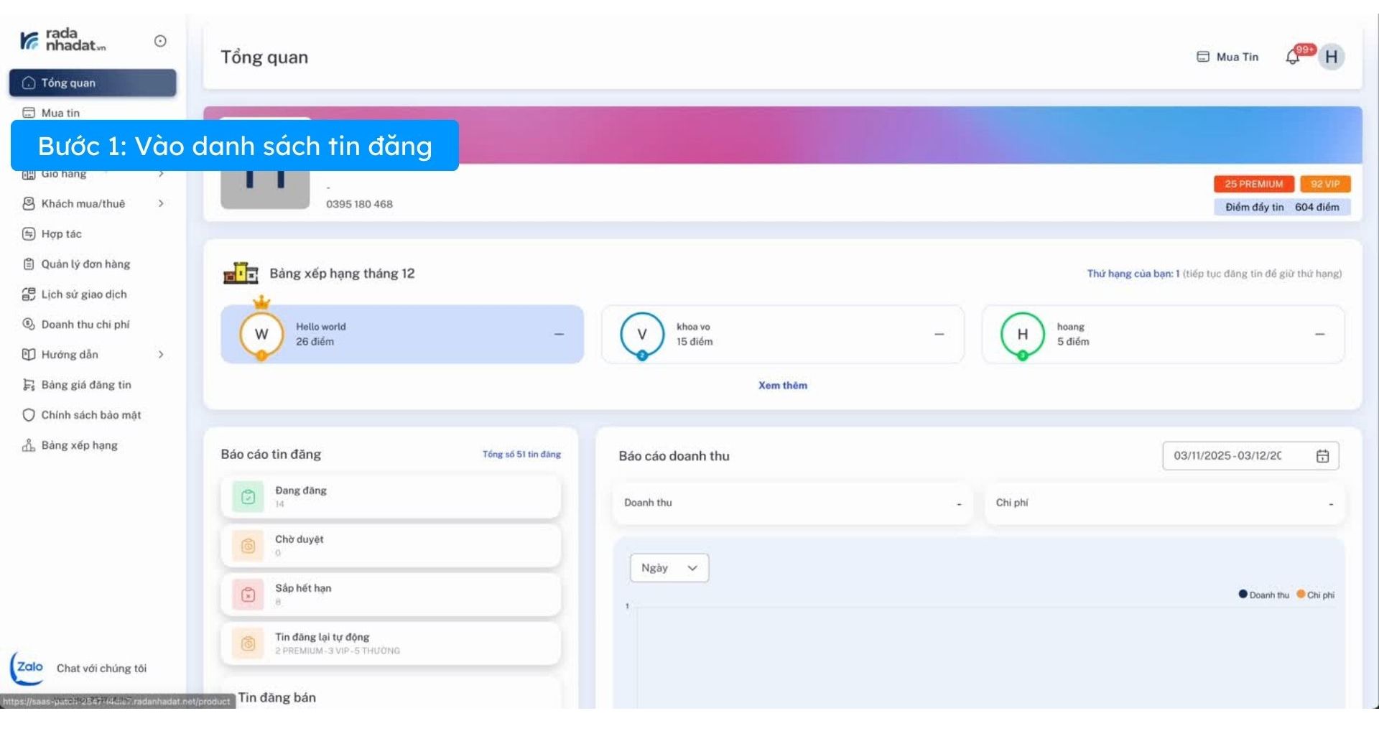Click the Xem thêm link
The image size is (1379, 749).
[782, 386]
